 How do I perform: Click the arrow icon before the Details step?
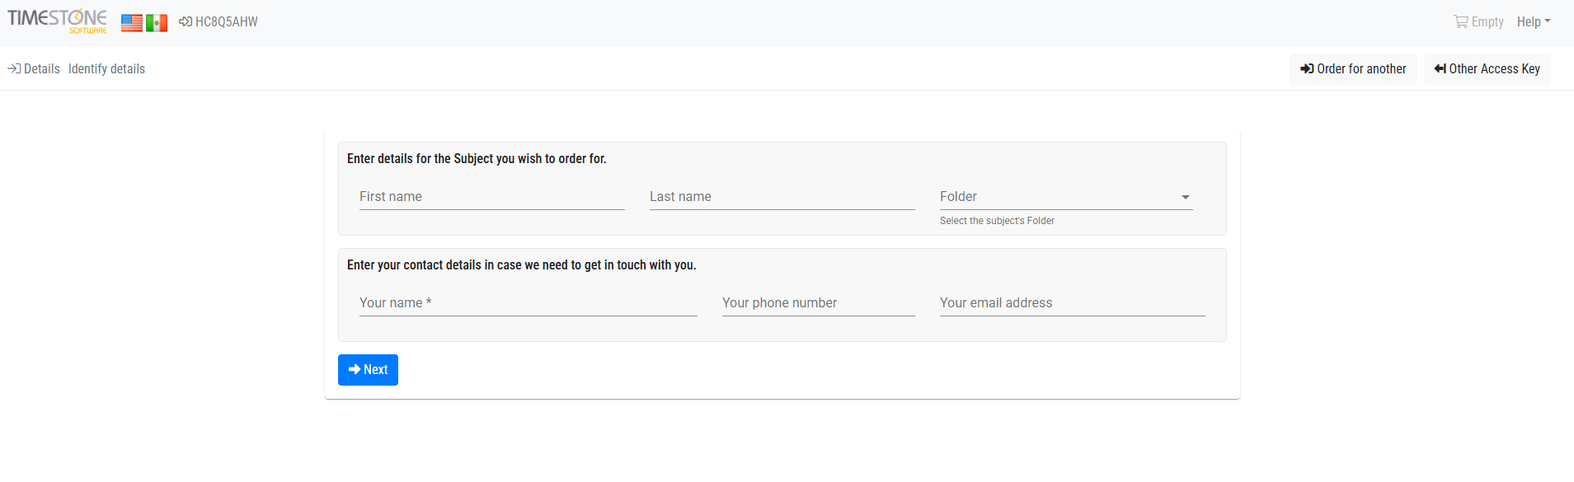tap(12, 68)
